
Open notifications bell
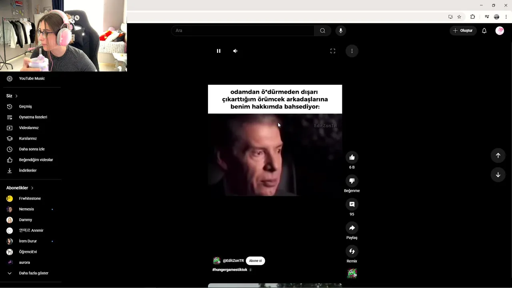tap(484, 30)
